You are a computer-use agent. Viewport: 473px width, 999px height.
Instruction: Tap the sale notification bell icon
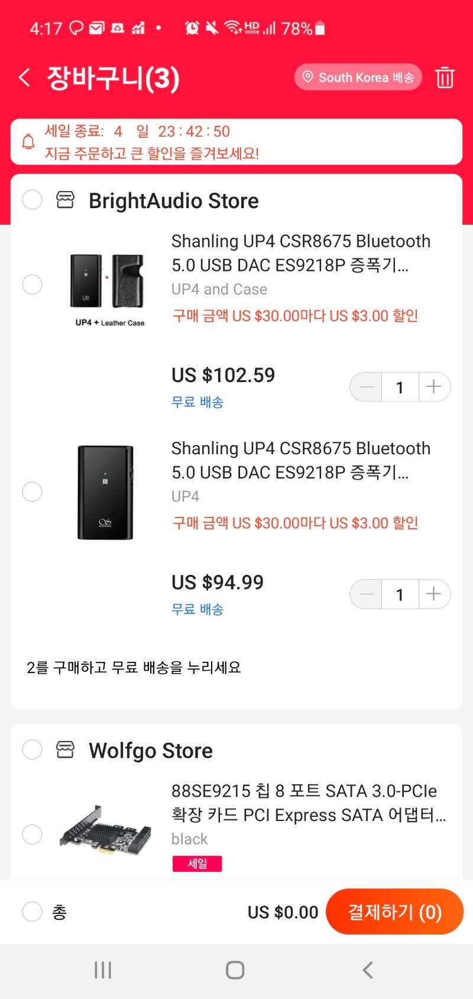click(x=28, y=142)
